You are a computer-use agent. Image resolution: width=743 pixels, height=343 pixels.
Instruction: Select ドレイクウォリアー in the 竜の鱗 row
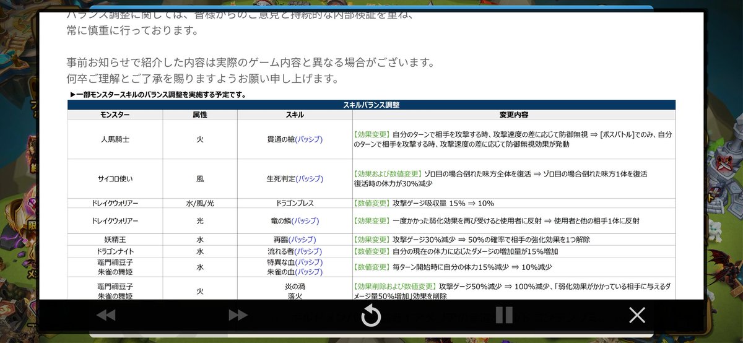point(115,220)
